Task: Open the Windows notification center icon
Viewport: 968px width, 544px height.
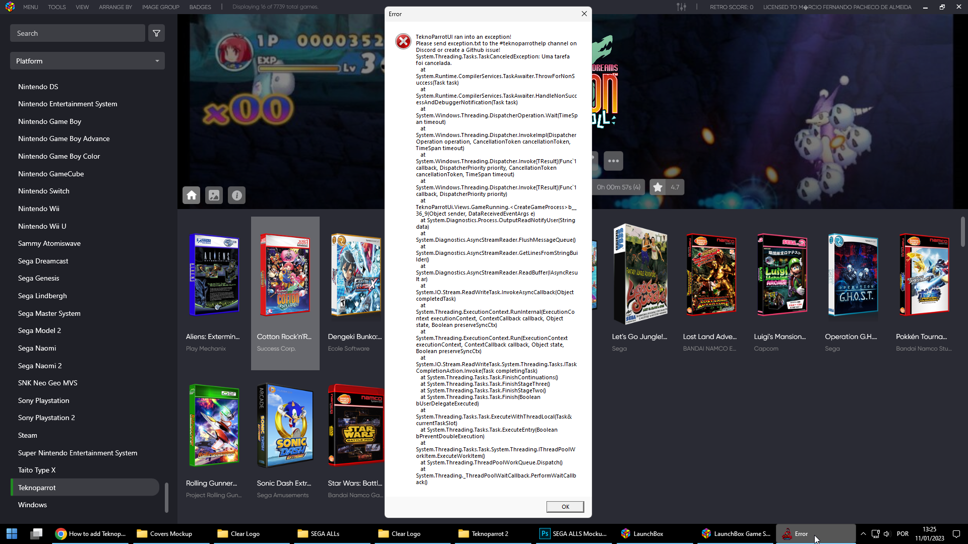Action: click(956, 534)
